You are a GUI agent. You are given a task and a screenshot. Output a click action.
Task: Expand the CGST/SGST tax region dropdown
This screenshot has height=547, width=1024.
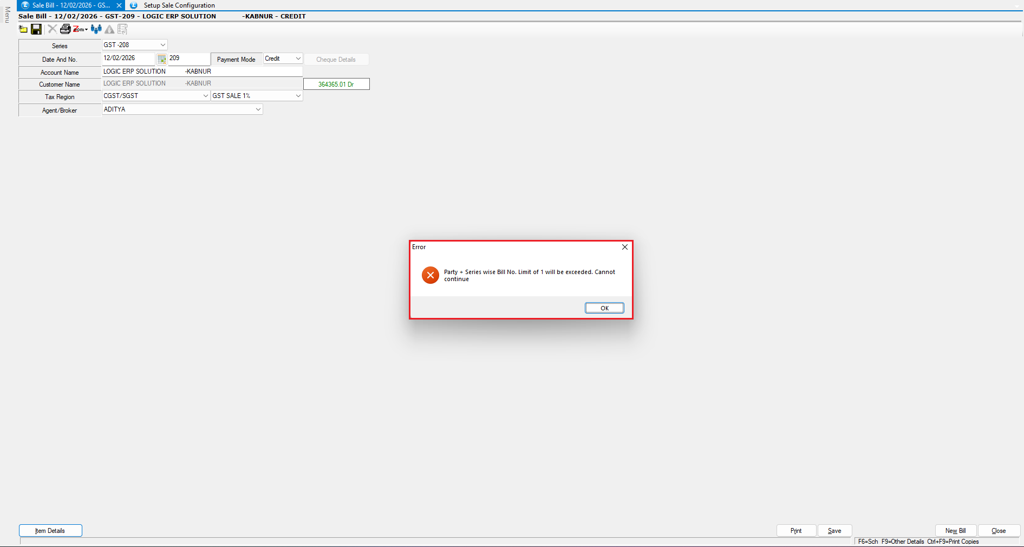click(x=205, y=96)
